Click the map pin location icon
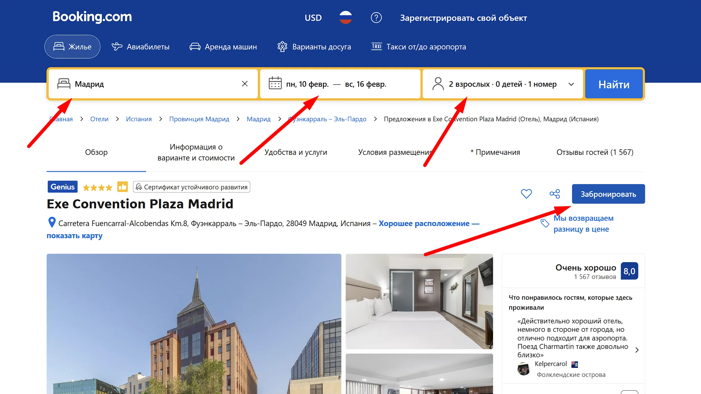701x394 pixels. pos(52,222)
